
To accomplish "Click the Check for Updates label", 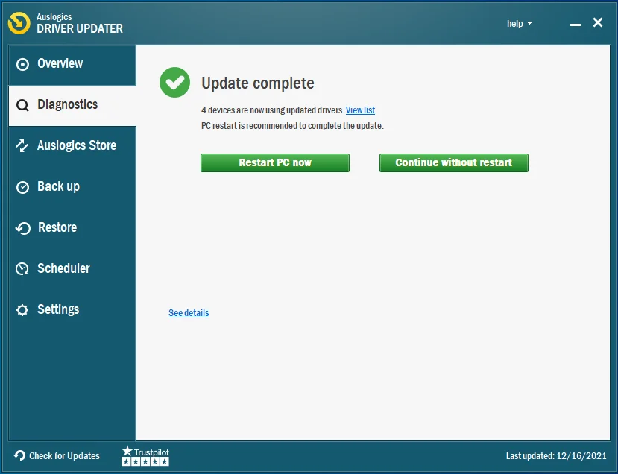I will (64, 456).
